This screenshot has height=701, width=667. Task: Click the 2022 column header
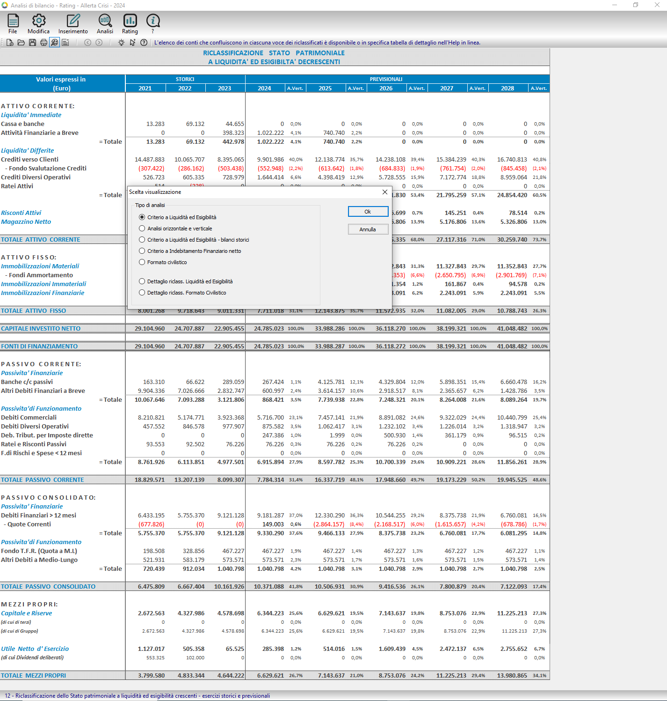pos(185,88)
